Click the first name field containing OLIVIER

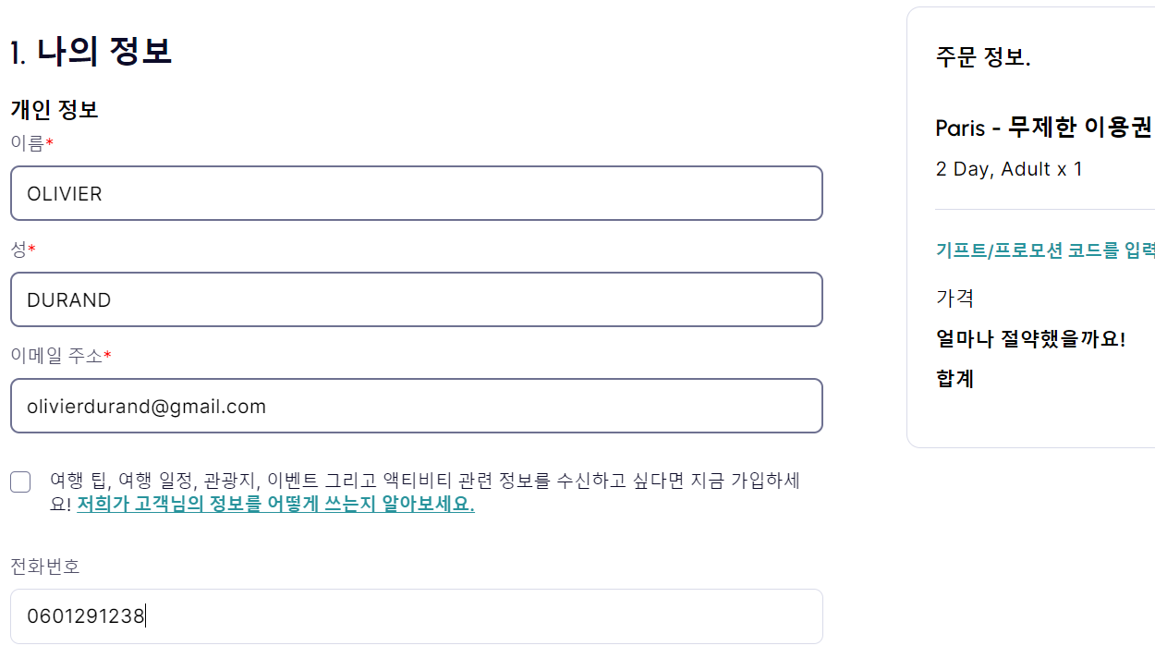[416, 193]
